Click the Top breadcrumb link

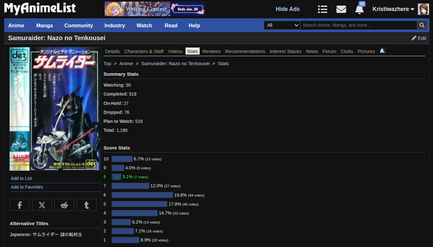tap(107, 64)
